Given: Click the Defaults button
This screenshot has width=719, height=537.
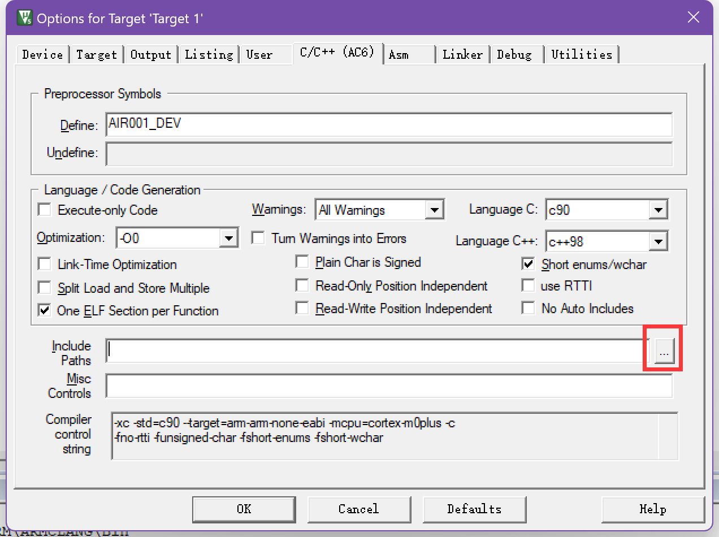Looking at the screenshot, I should pyautogui.click(x=474, y=509).
